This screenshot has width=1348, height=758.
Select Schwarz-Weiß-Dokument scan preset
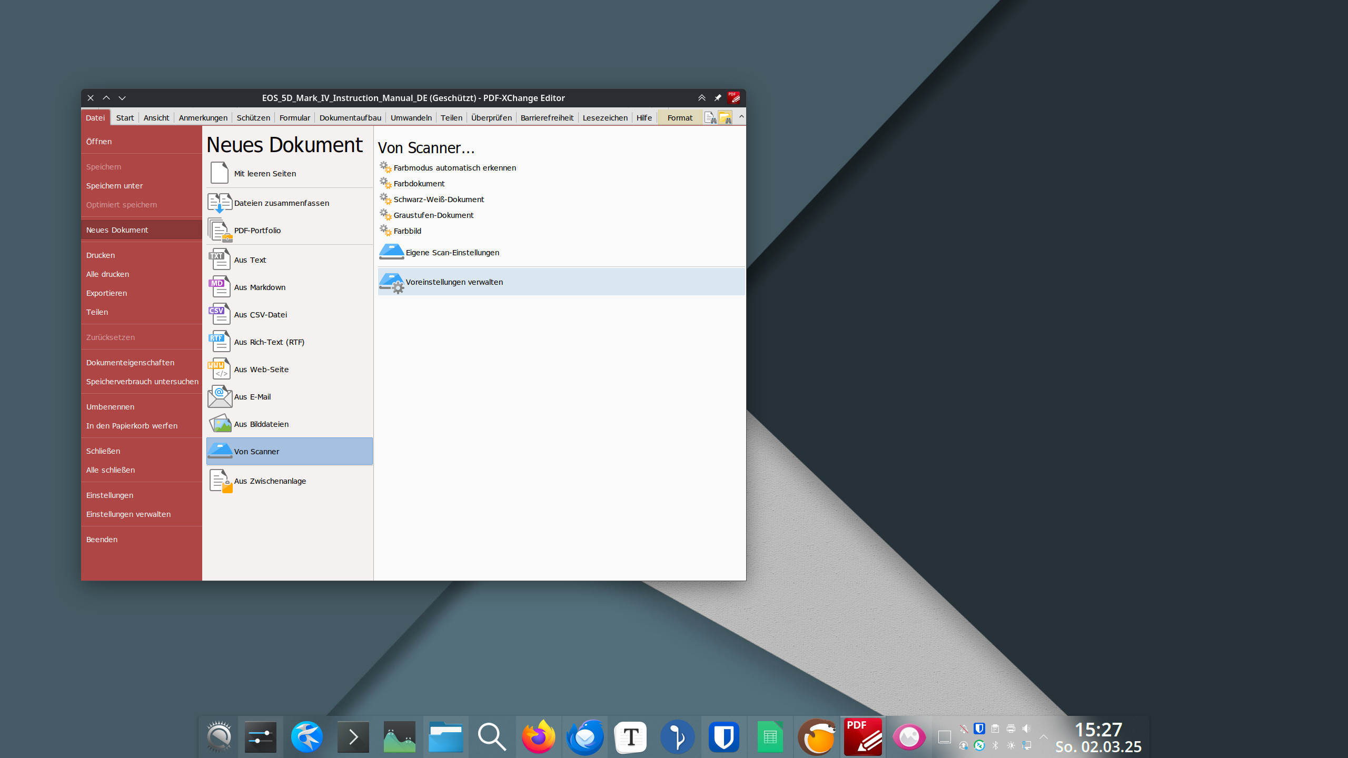click(x=438, y=199)
